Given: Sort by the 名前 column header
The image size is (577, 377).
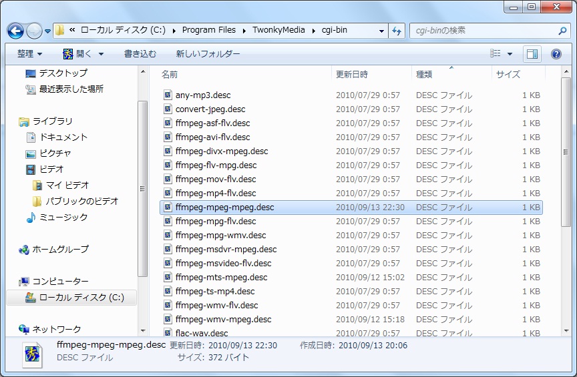Looking at the screenshot, I should pyautogui.click(x=169, y=75).
